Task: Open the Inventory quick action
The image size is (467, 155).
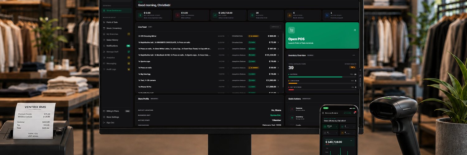Action: tap(304, 117)
